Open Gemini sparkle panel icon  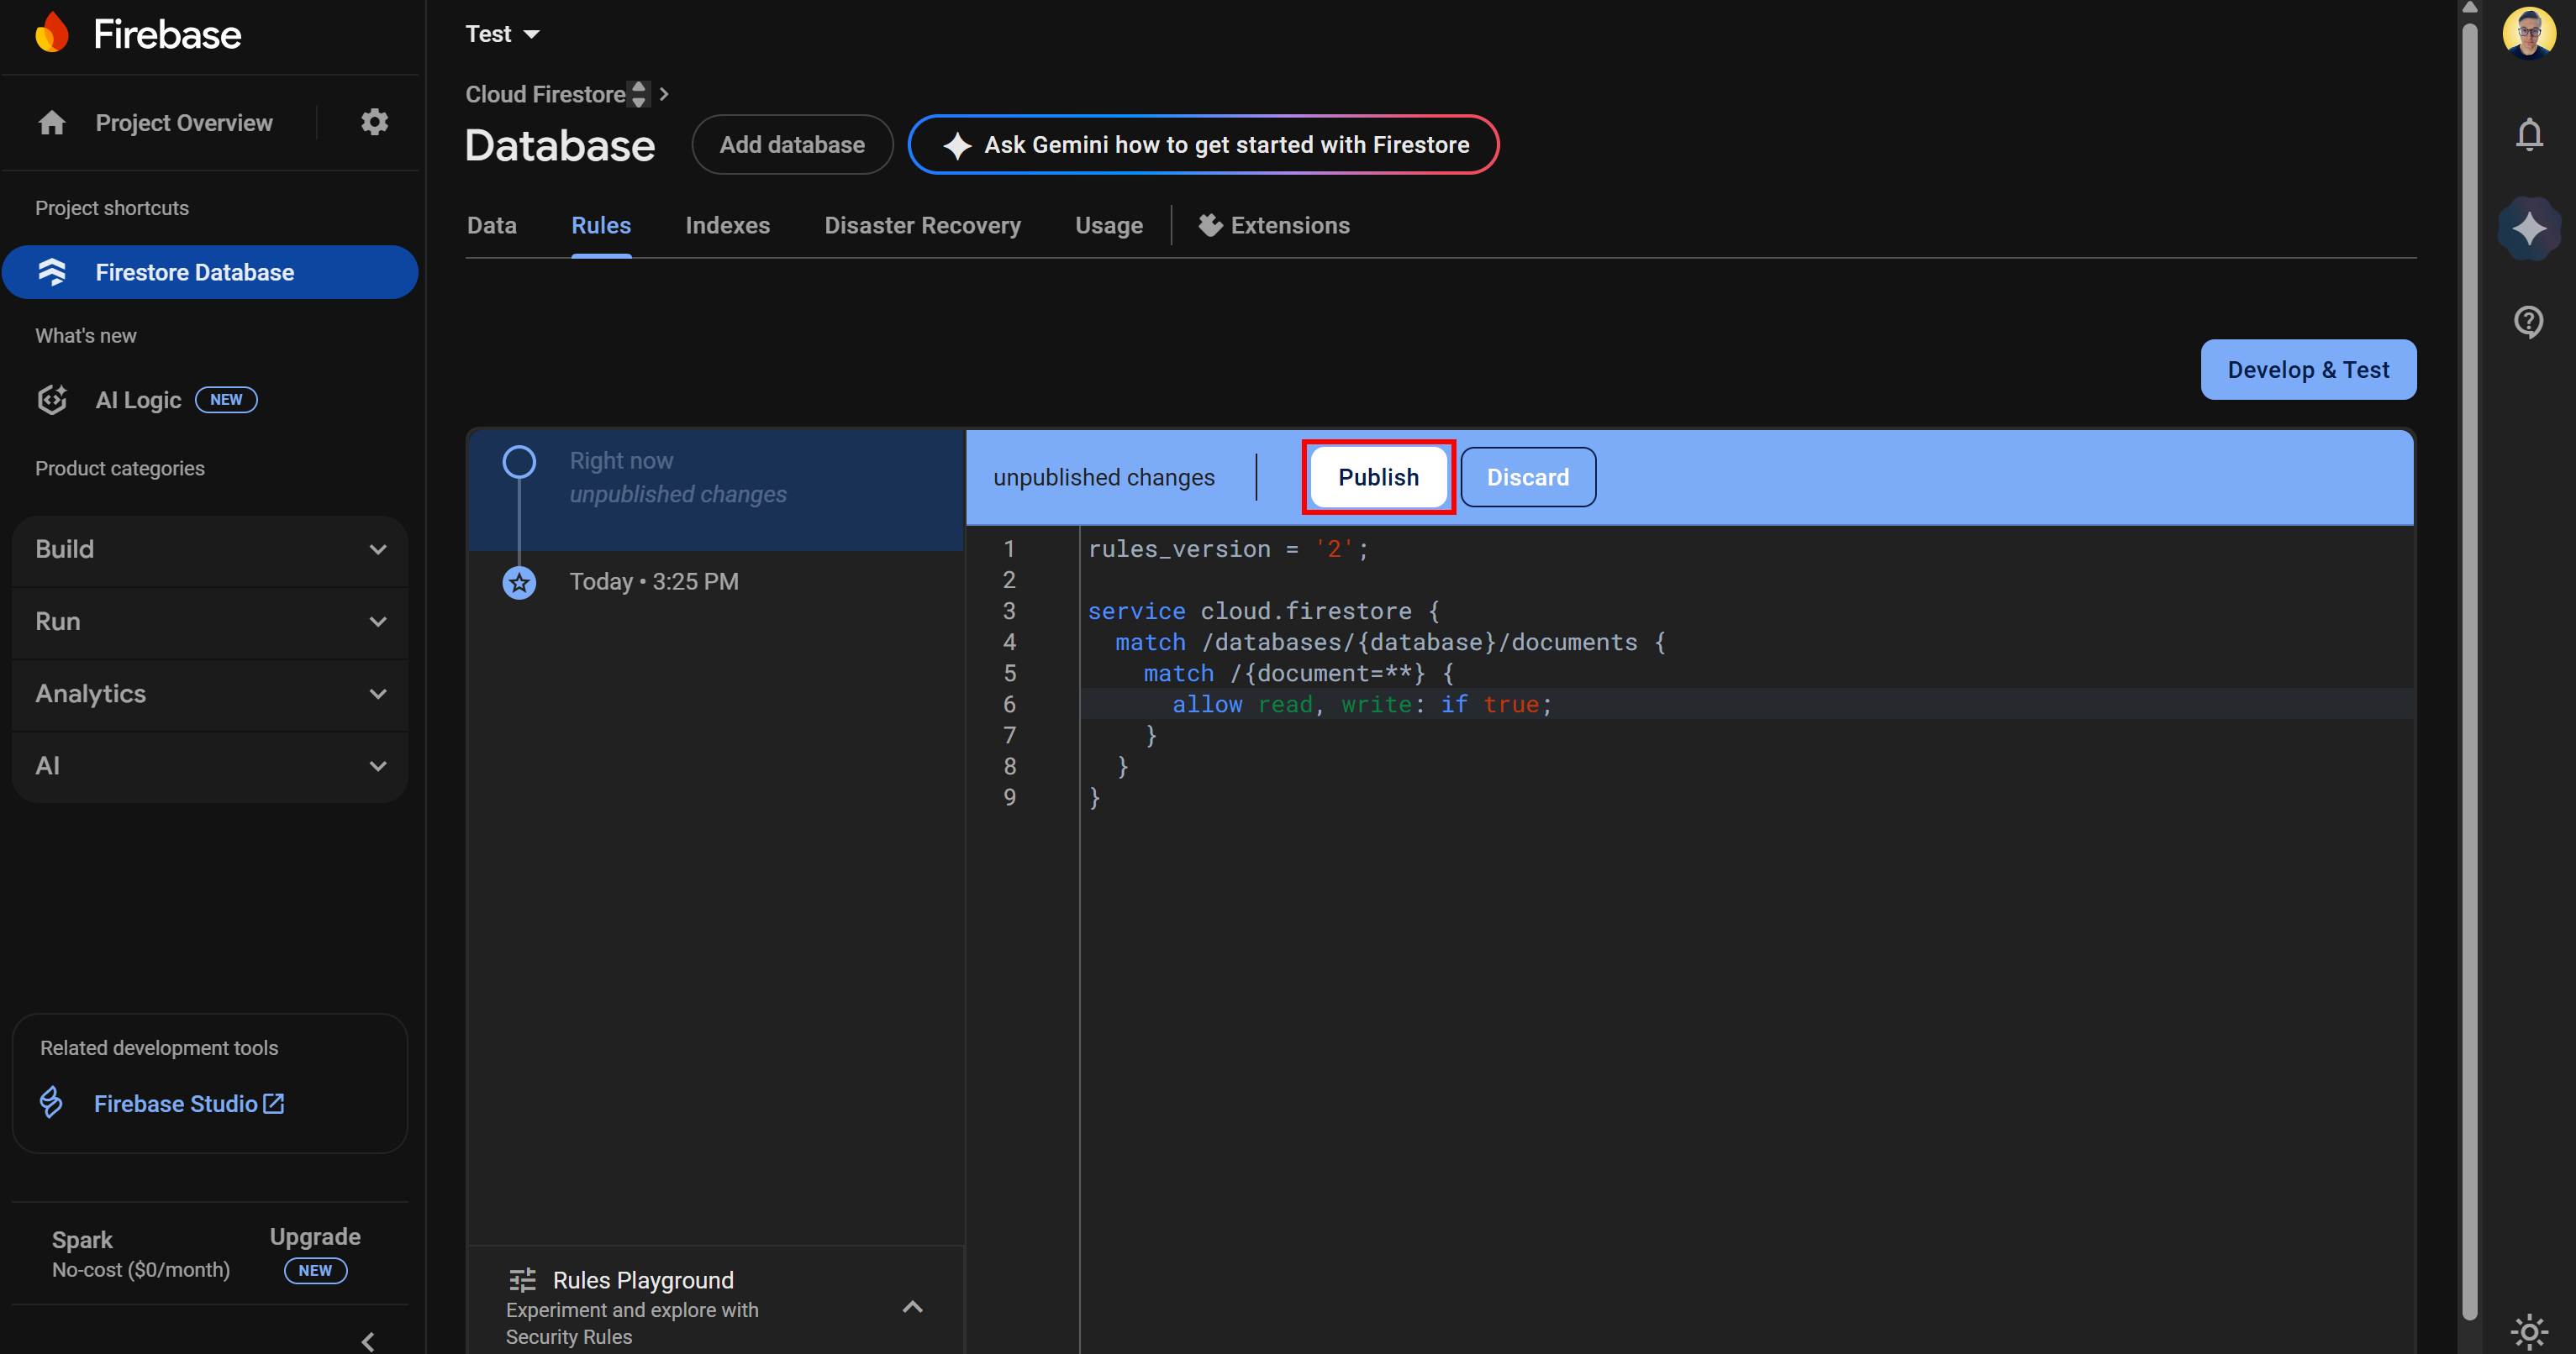(2529, 228)
